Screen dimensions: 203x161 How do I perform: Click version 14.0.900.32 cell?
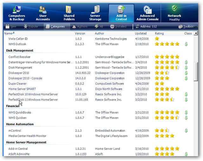click(x=83, y=73)
